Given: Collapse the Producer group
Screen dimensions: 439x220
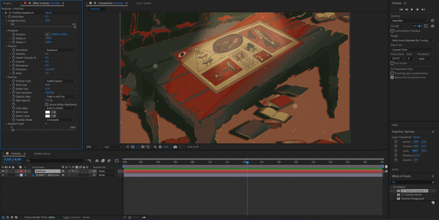Looking at the screenshot, I should tap(6, 30).
